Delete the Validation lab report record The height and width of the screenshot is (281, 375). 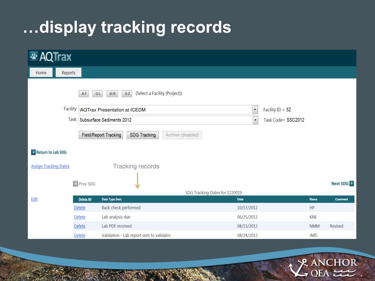tap(79, 235)
